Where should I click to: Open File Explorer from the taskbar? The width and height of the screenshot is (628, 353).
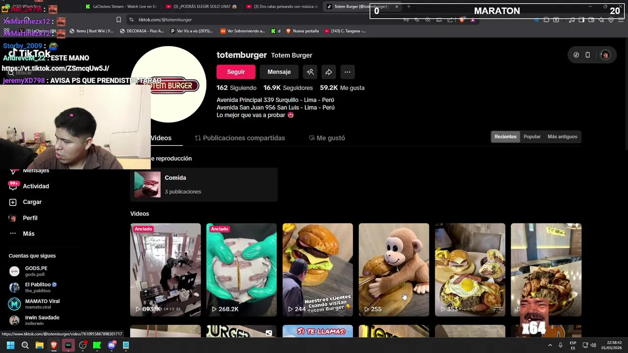point(39,345)
